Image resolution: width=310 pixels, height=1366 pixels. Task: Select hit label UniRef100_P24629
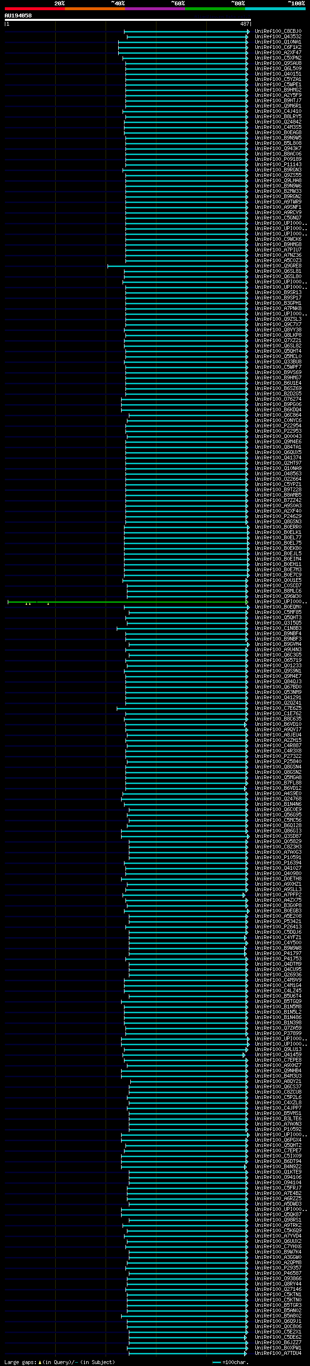point(278,516)
